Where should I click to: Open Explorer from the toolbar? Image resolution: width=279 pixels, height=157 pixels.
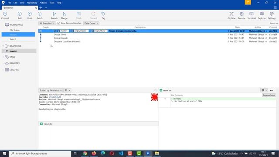[x=262, y=16]
